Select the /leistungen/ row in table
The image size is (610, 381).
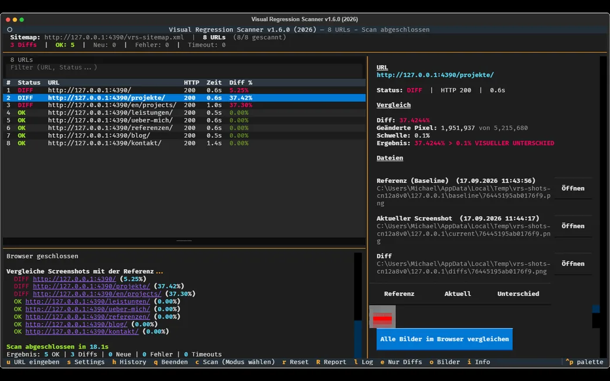[x=184, y=113]
